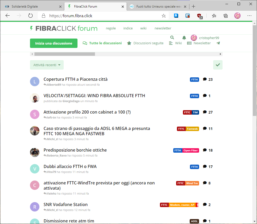The height and width of the screenshot is (224, 257).
Task: Expand the Attività recenti sort dropdown
Action: pyautogui.click(x=47, y=65)
